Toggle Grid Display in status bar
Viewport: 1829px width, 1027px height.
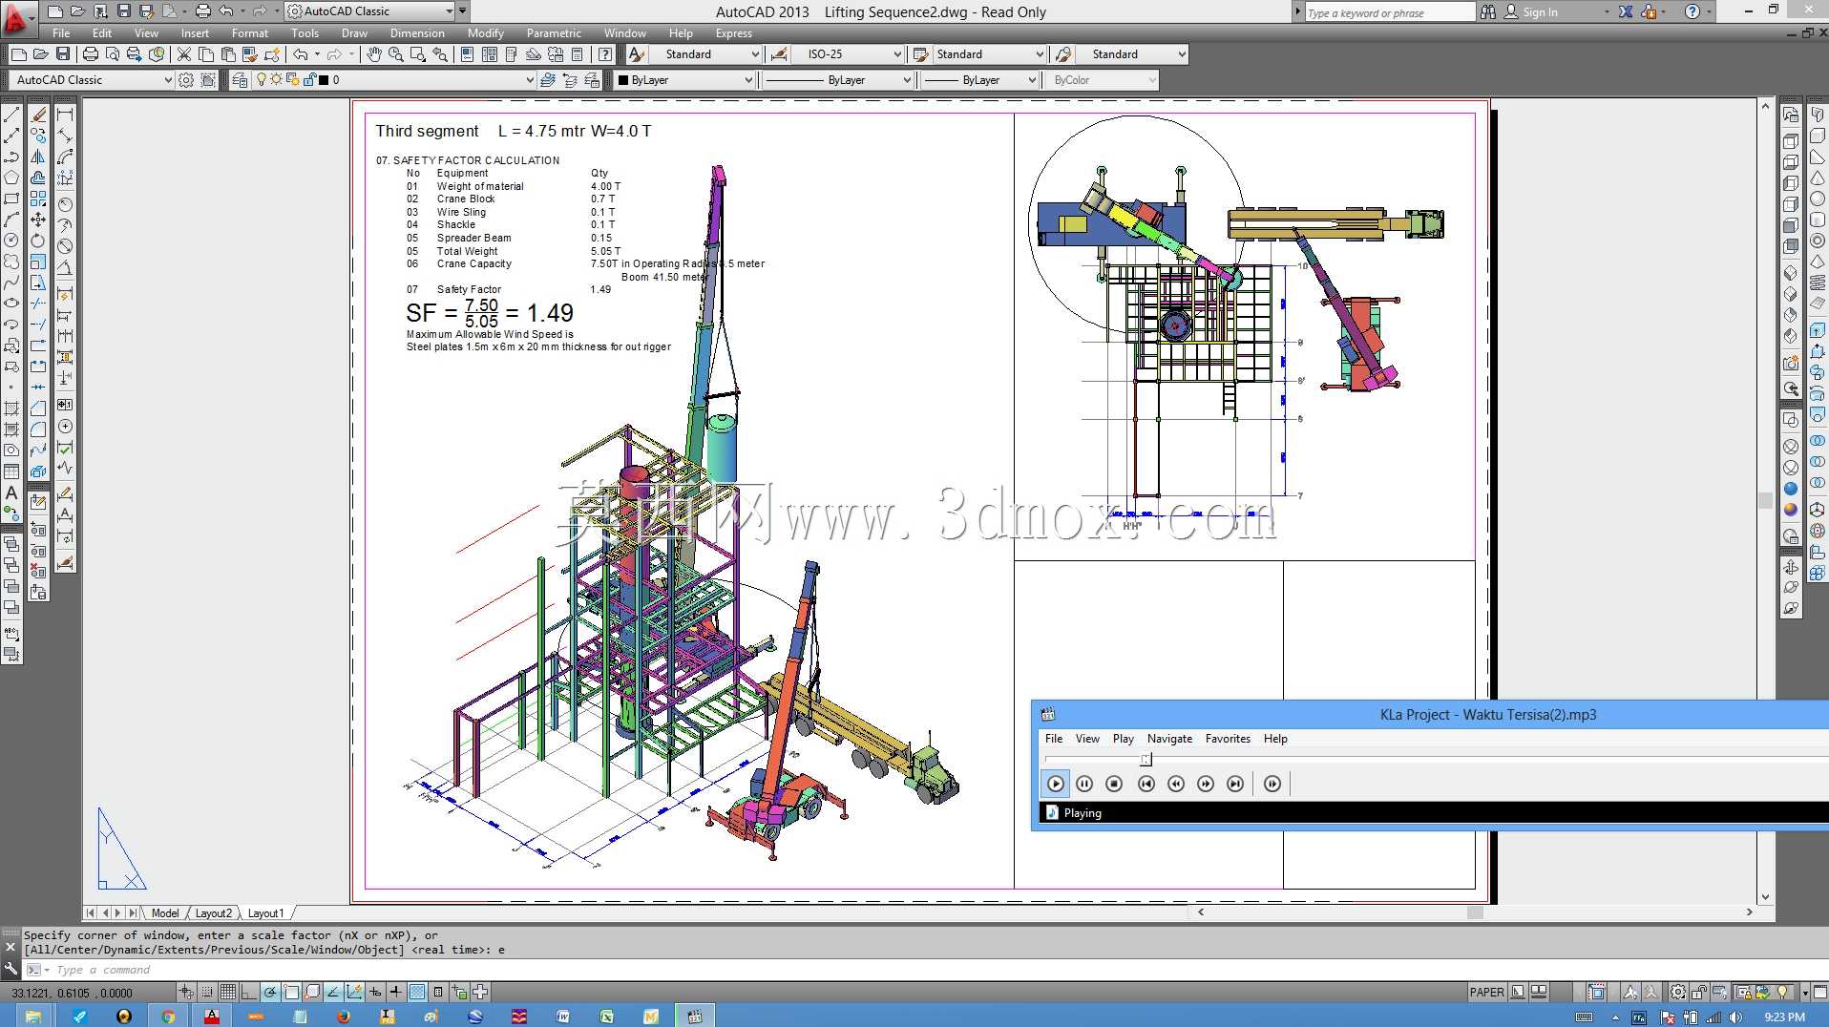pyautogui.click(x=228, y=993)
